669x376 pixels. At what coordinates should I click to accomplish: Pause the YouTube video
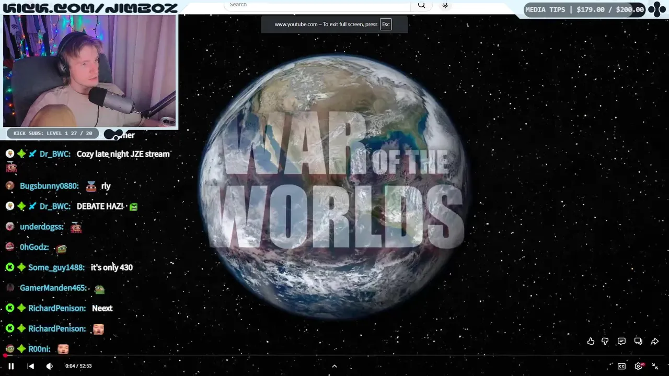point(11,366)
